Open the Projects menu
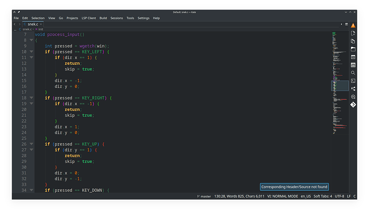Viewport: 369px width, 213px height. click(x=72, y=18)
